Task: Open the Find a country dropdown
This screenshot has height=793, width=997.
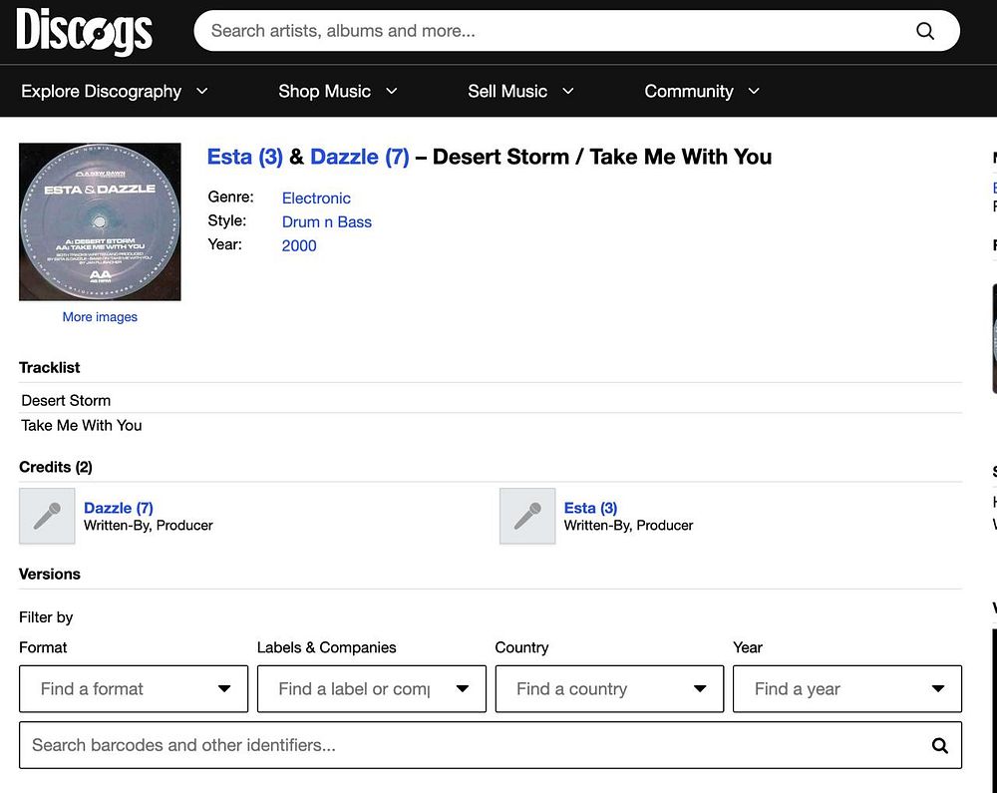Action: pyautogui.click(x=609, y=688)
